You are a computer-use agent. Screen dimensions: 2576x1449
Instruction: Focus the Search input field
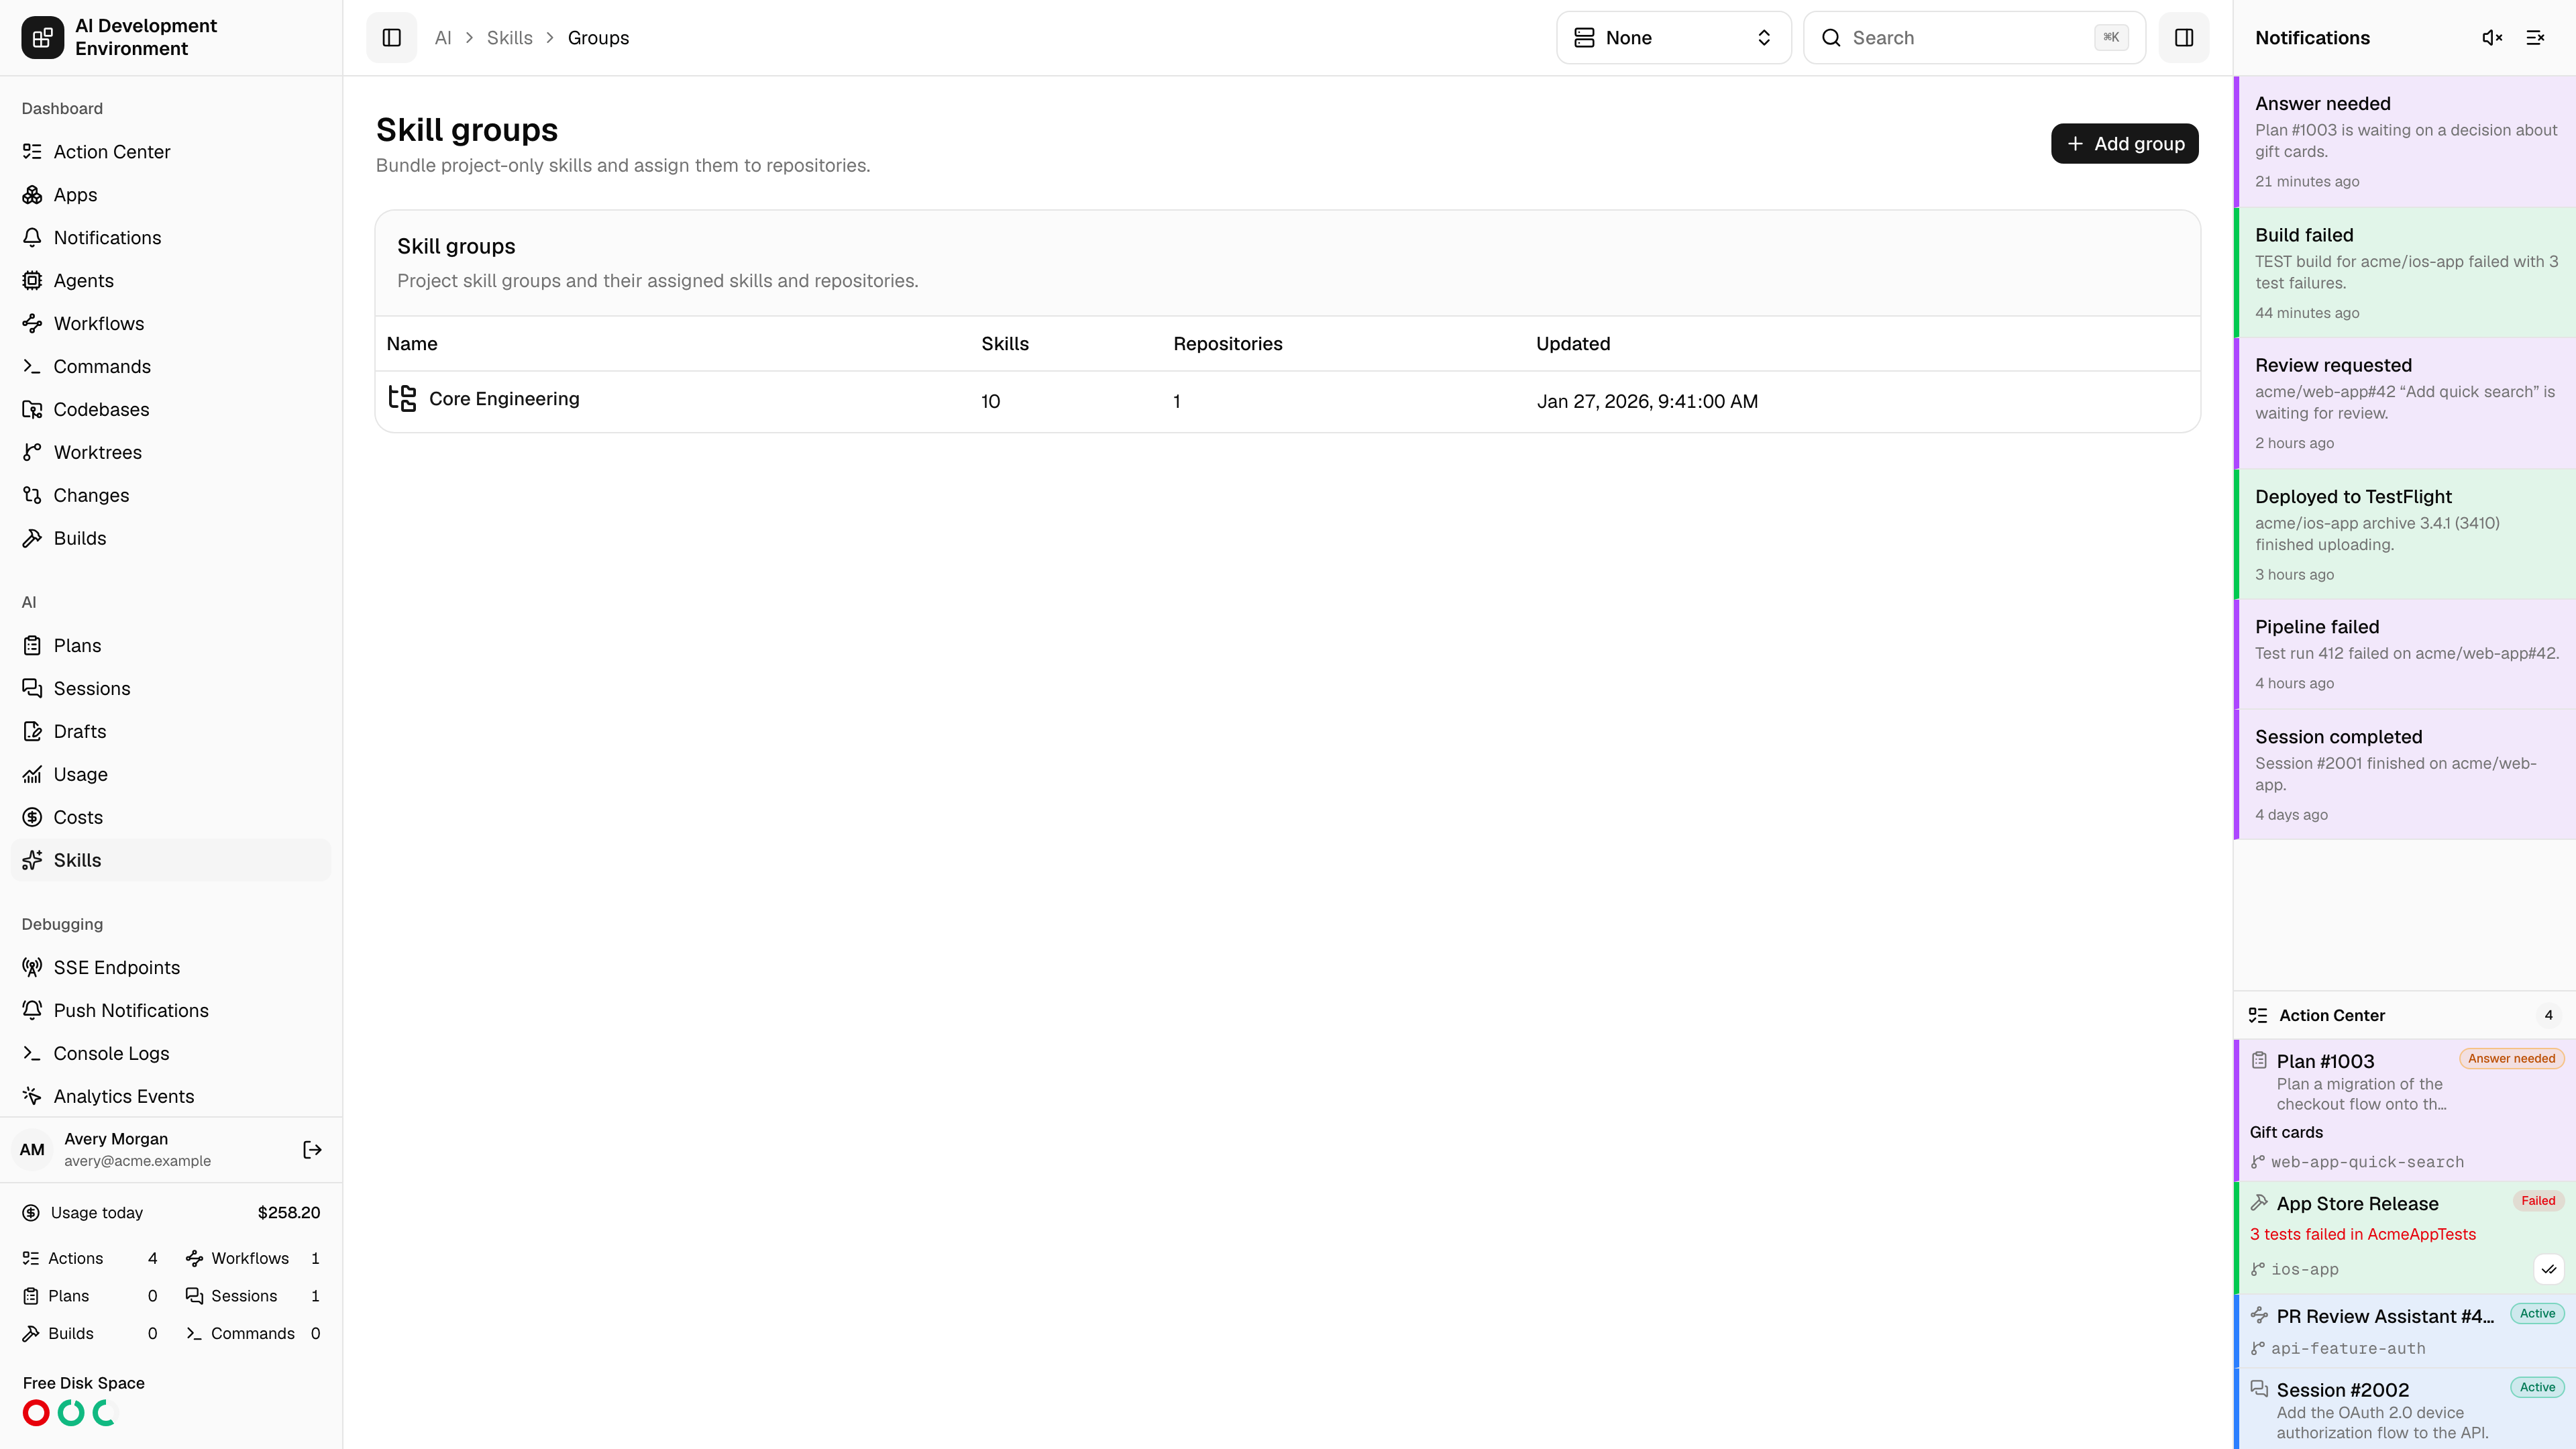[x=1974, y=38]
